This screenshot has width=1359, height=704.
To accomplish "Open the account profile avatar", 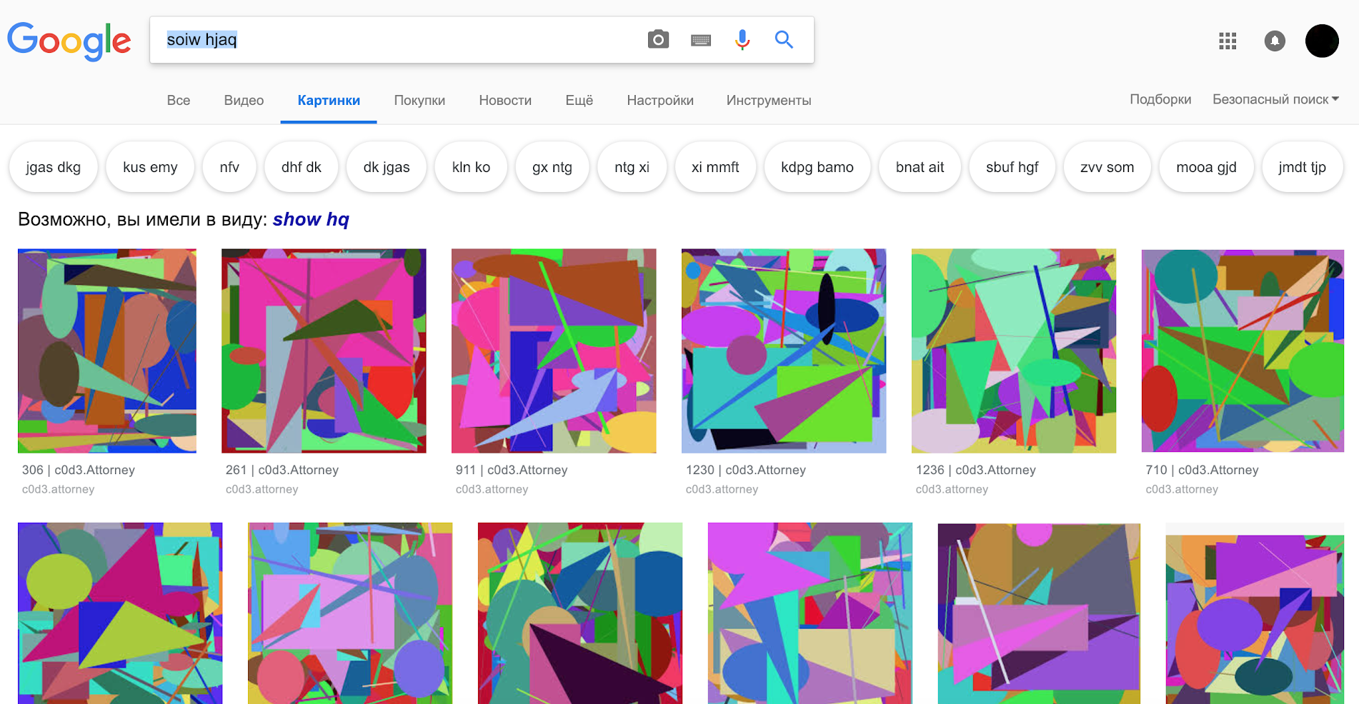I will 1321,41.
